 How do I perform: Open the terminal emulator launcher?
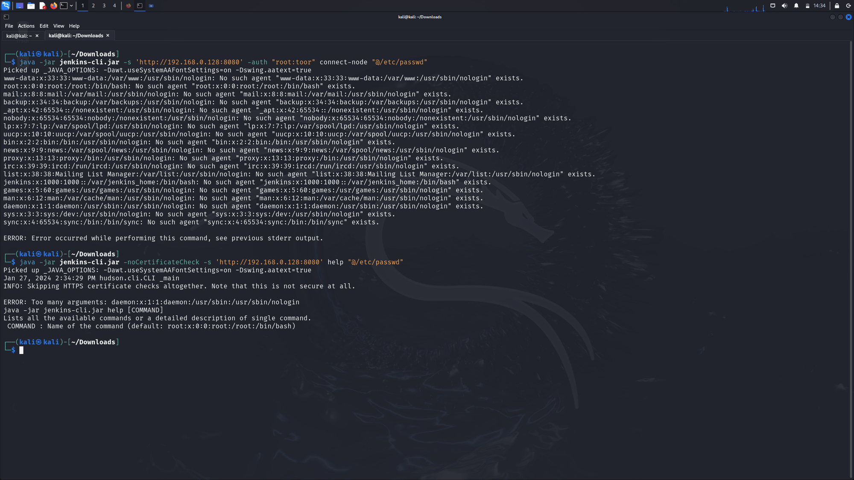click(x=64, y=6)
